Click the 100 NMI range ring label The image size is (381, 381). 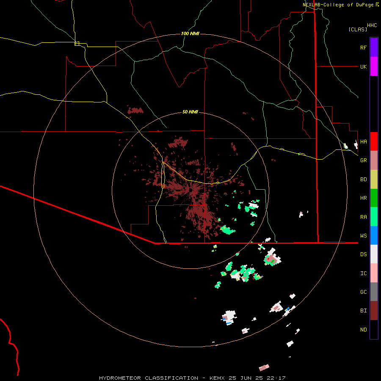click(x=190, y=33)
